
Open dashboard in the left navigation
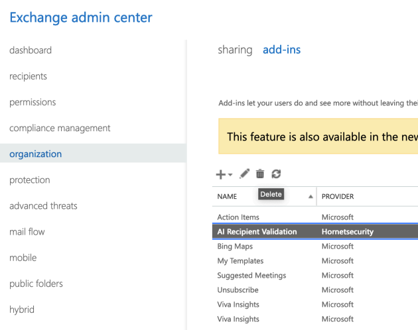(31, 50)
